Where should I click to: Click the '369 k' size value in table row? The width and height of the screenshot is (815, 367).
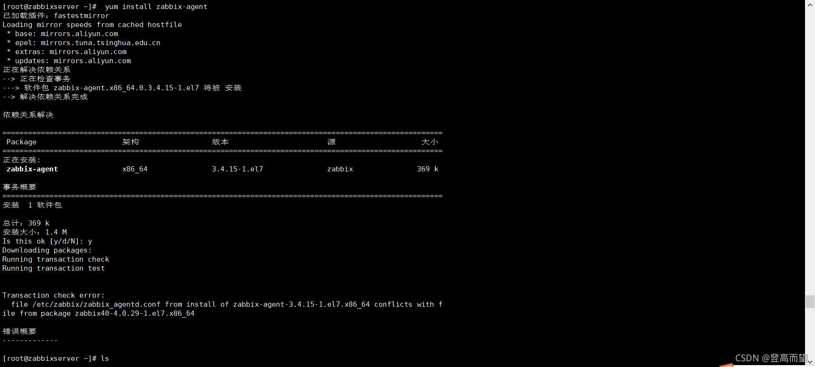pos(427,169)
